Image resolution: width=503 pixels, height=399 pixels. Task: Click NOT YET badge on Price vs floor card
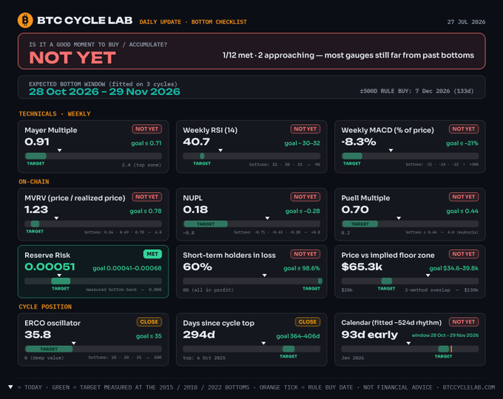click(x=464, y=254)
